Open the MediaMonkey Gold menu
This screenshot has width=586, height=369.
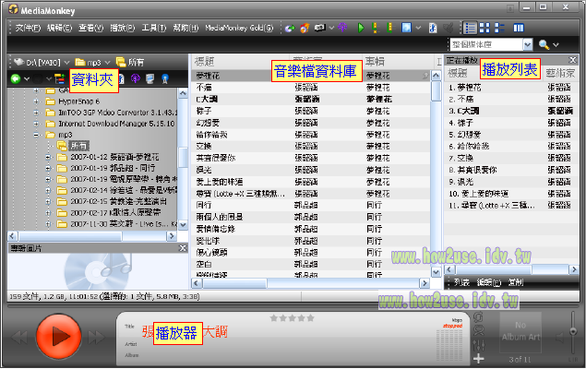(x=239, y=29)
